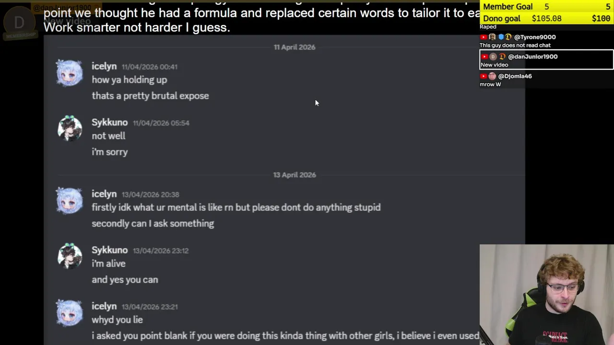
Task: Click the Sykkuno username at 05:54
Action: (109, 123)
